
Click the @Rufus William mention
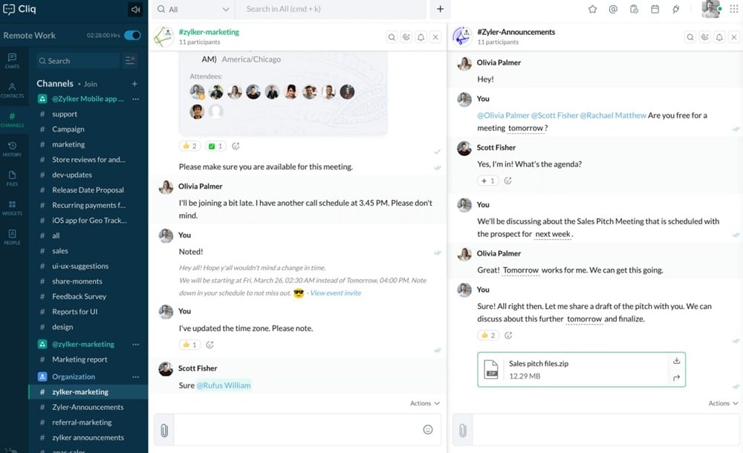coord(224,385)
